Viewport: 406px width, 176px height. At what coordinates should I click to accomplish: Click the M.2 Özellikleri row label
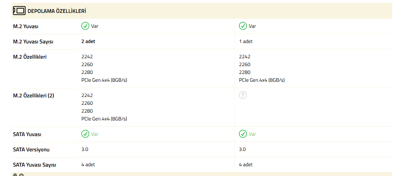click(x=30, y=57)
